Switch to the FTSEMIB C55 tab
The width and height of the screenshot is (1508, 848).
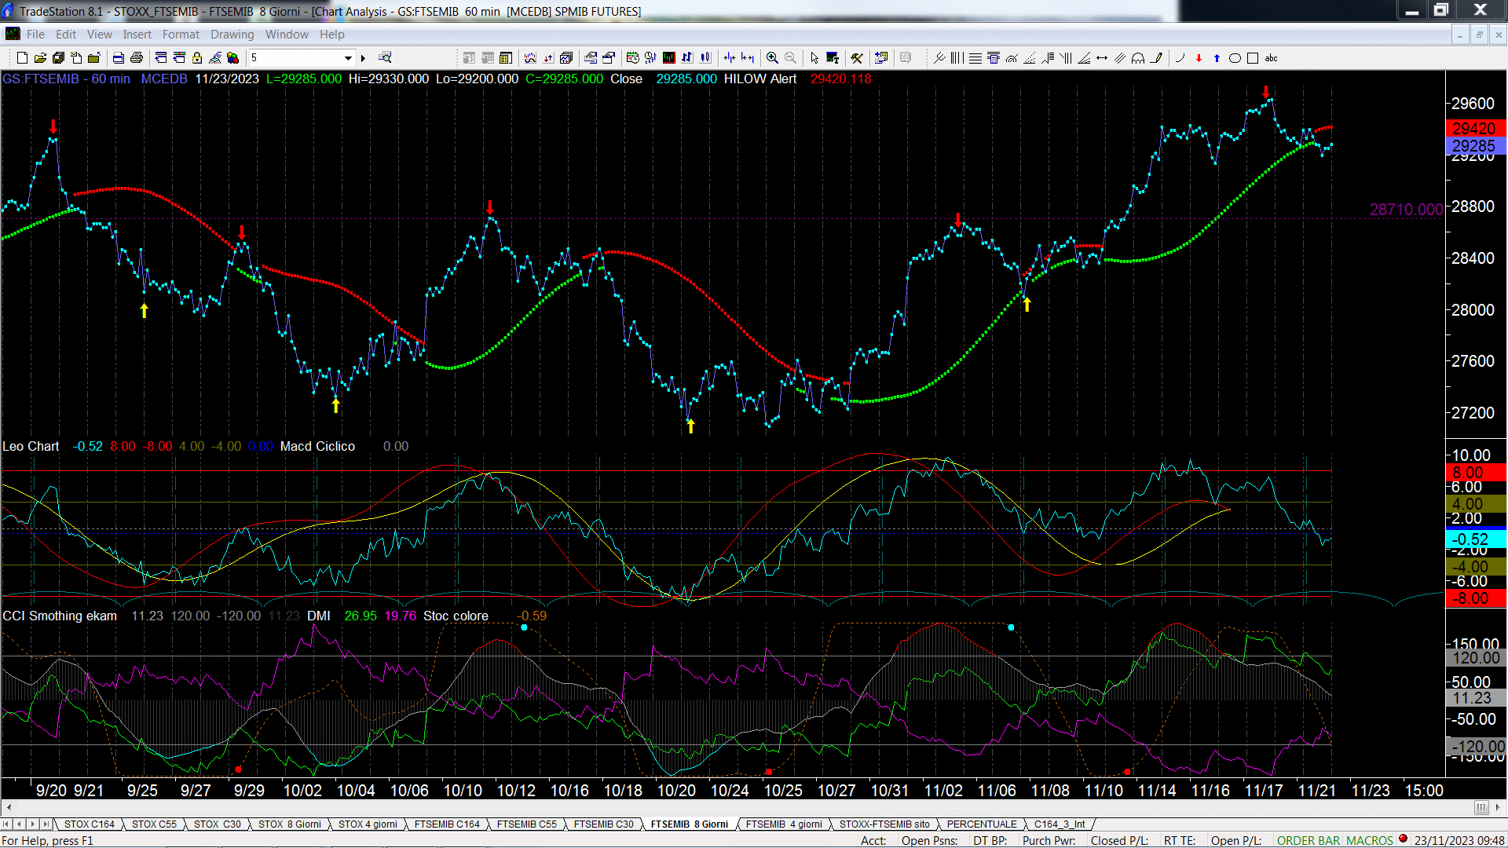pyautogui.click(x=527, y=824)
